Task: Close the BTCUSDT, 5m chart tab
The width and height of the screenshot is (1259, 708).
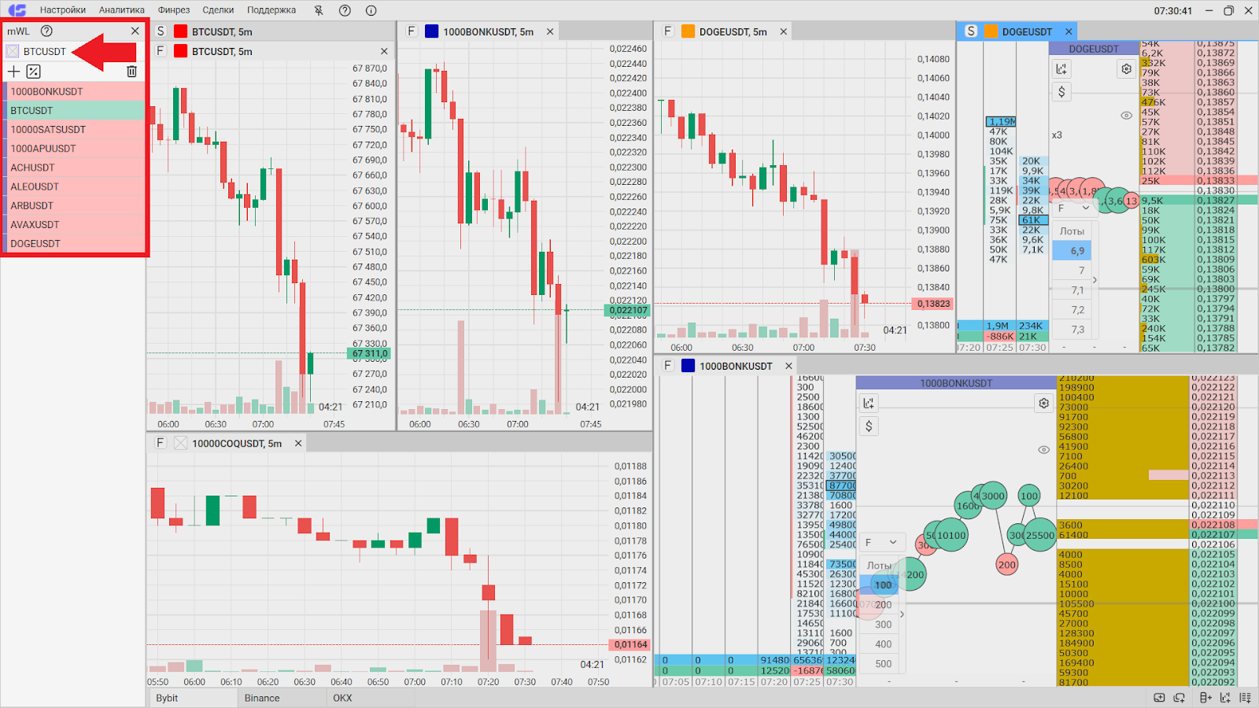Action: (x=384, y=51)
